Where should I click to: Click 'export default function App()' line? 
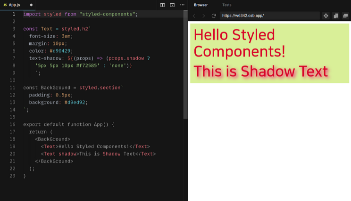[69, 124]
